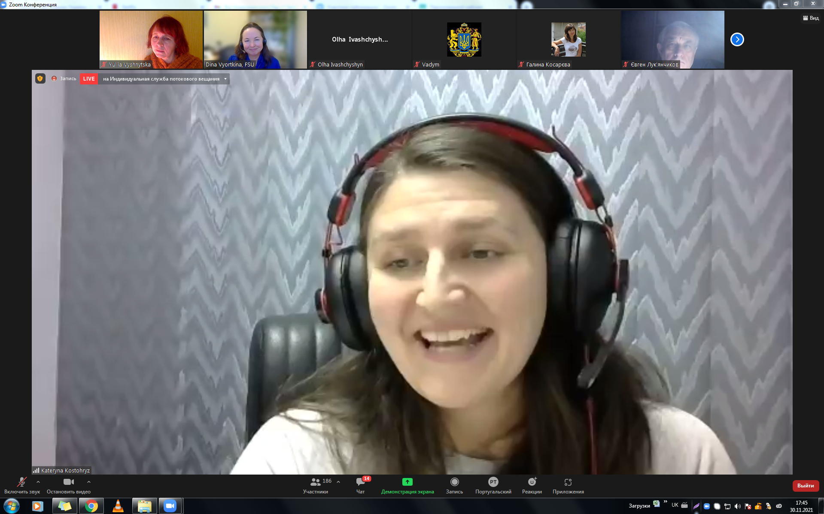Show next participants with blue arrow
The height and width of the screenshot is (514, 824).
[x=737, y=39]
